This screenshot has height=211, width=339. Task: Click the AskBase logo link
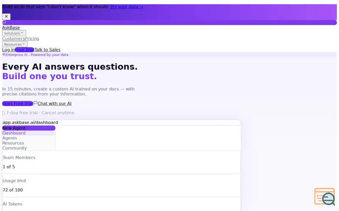(11, 27)
